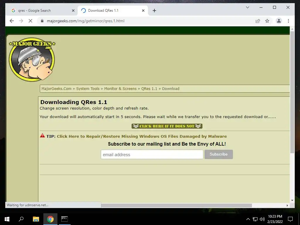Open the Command Prompt taskbar icon
The image size is (300, 225).
[64, 219]
